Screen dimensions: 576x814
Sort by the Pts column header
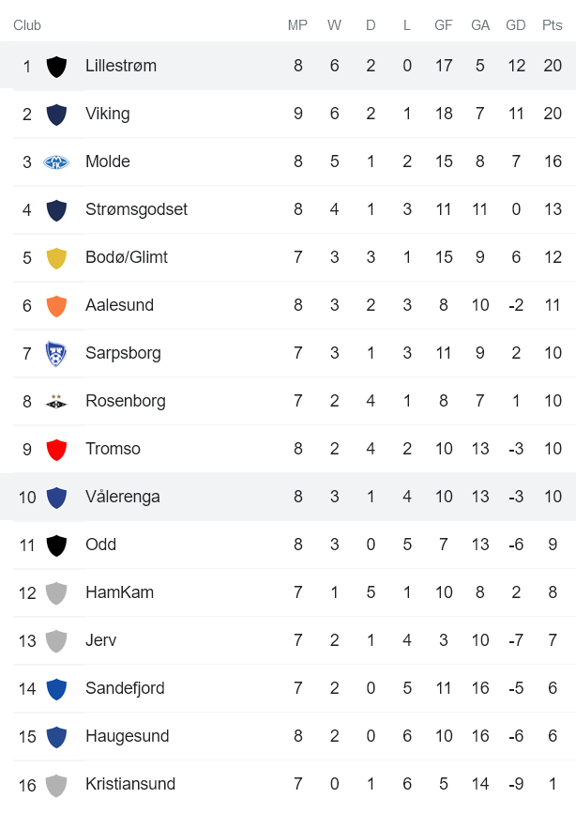[x=553, y=25]
